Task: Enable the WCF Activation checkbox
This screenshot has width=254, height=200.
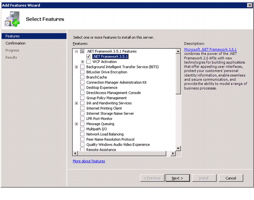Action: coord(89,62)
